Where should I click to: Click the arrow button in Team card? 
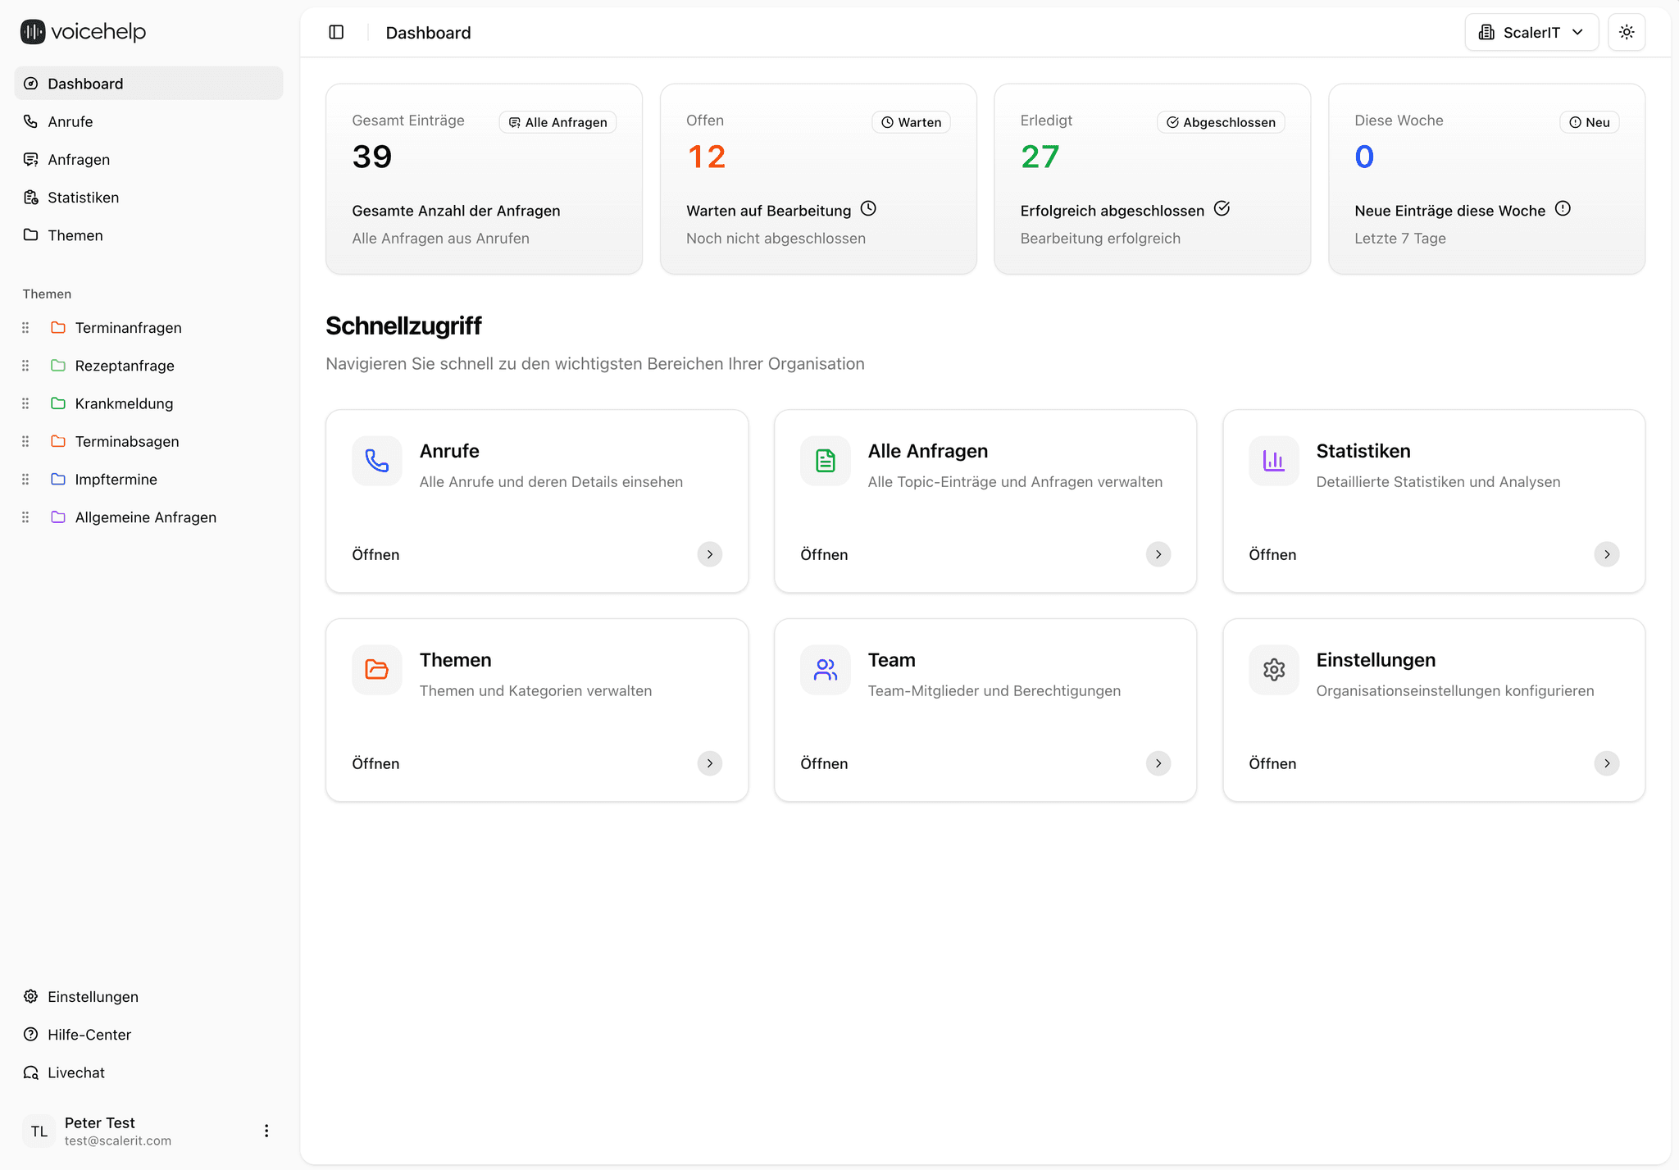(x=1158, y=763)
